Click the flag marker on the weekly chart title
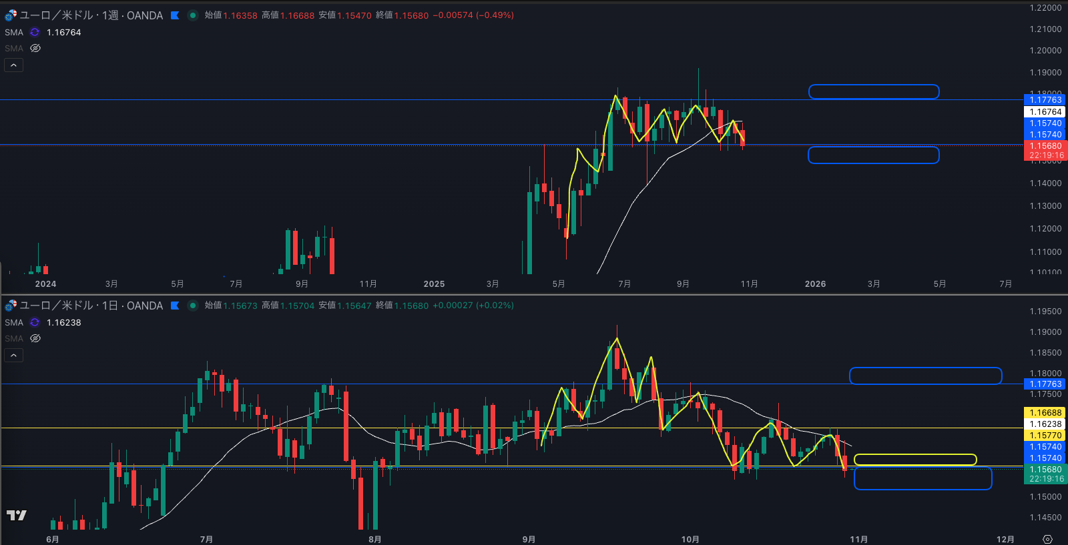The image size is (1068, 545). pyautogui.click(x=175, y=15)
